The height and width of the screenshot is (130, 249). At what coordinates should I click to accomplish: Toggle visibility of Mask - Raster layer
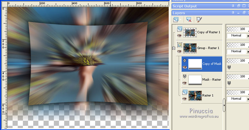coord(184,83)
